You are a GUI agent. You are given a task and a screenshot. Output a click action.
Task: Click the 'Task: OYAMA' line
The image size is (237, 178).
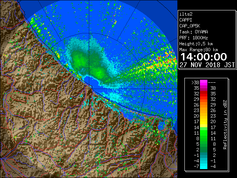(x=194, y=32)
